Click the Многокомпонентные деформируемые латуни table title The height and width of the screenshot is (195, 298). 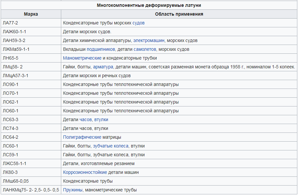tap(149, 5)
